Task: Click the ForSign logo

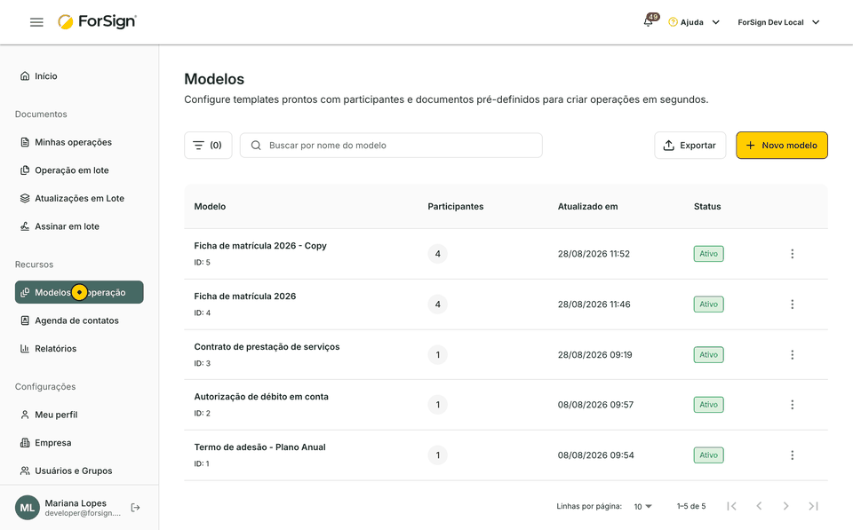Action: click(98, 21)
